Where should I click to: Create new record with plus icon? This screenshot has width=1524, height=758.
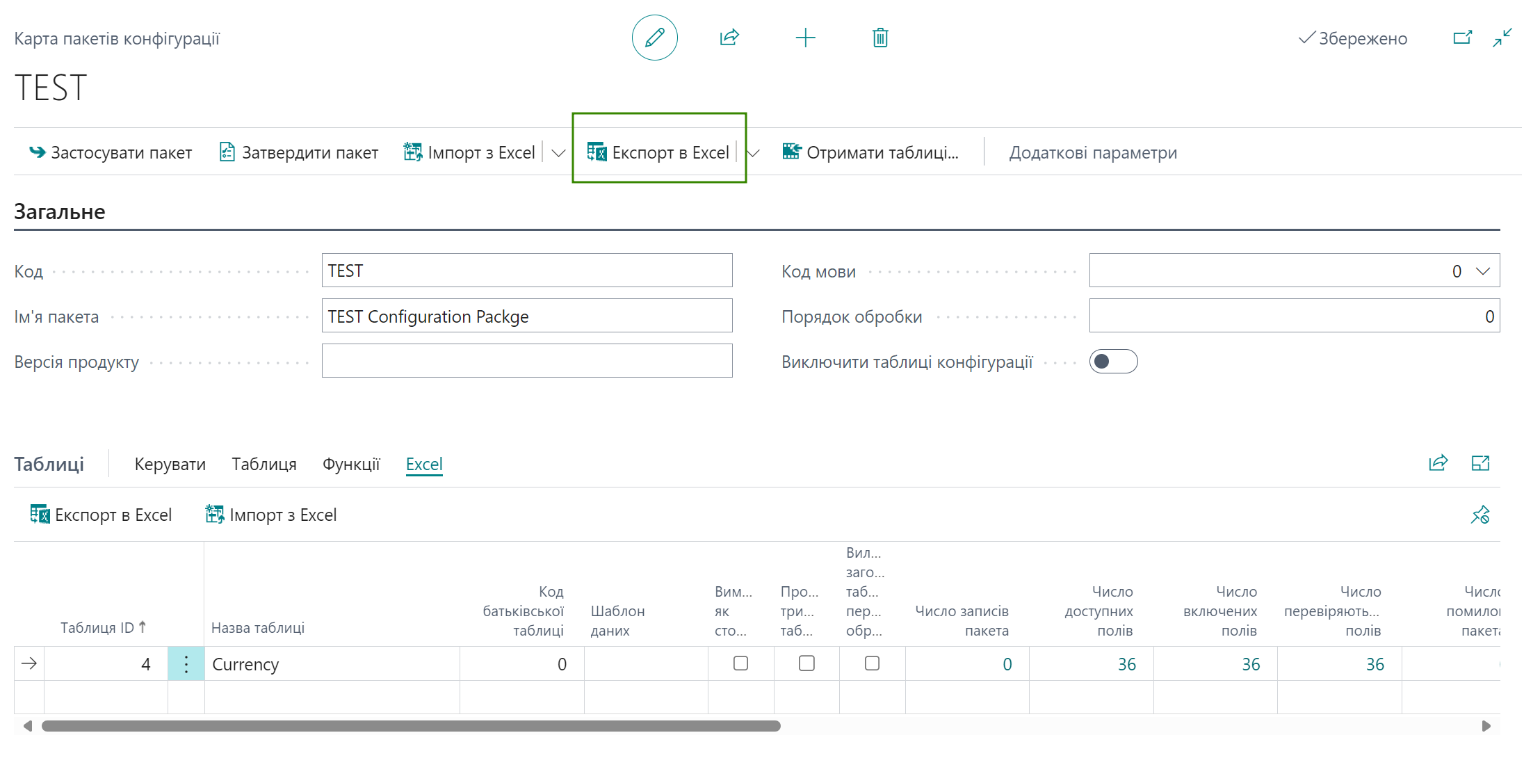point(805,38)
